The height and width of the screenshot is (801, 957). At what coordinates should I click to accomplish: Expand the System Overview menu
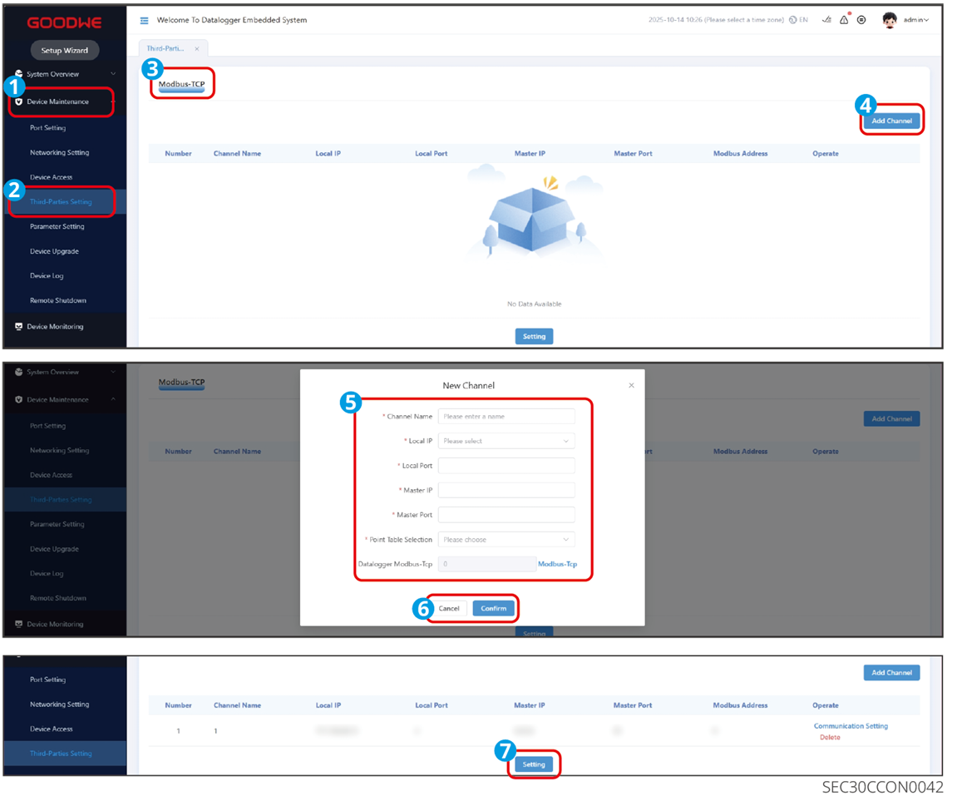pos(65,74)
